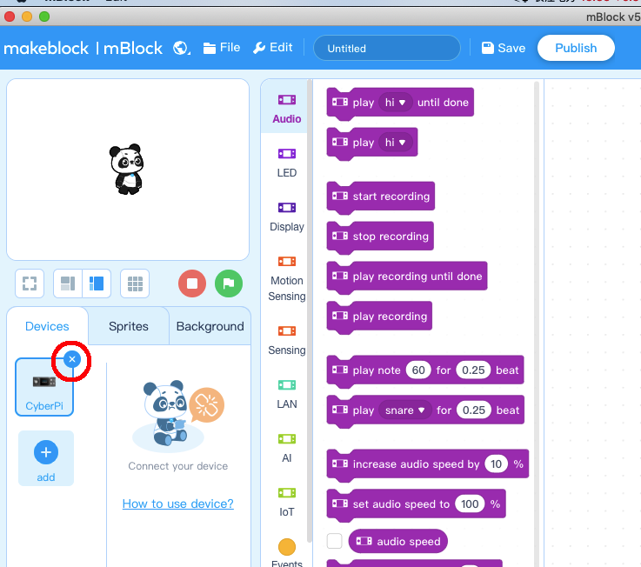Switch to the Devices tab
Viewport: 641px width, 567px height.
click(47, 326)
